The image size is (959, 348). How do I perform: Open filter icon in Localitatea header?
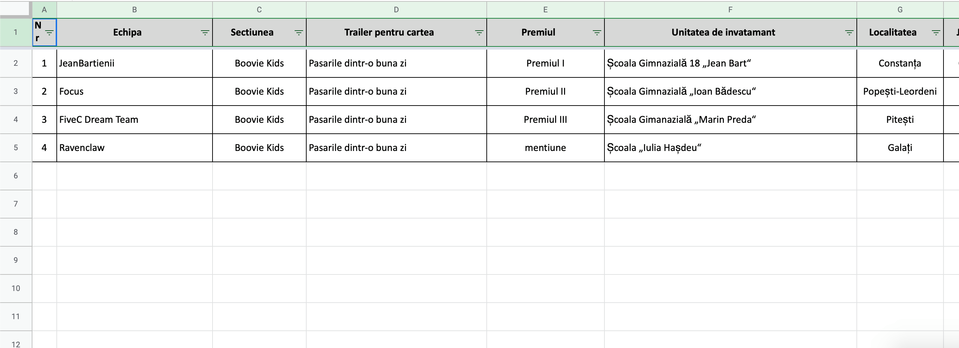point(936,33)
